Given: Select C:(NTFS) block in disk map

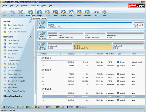Looking at the screenshot, I should tap(90, 25).
